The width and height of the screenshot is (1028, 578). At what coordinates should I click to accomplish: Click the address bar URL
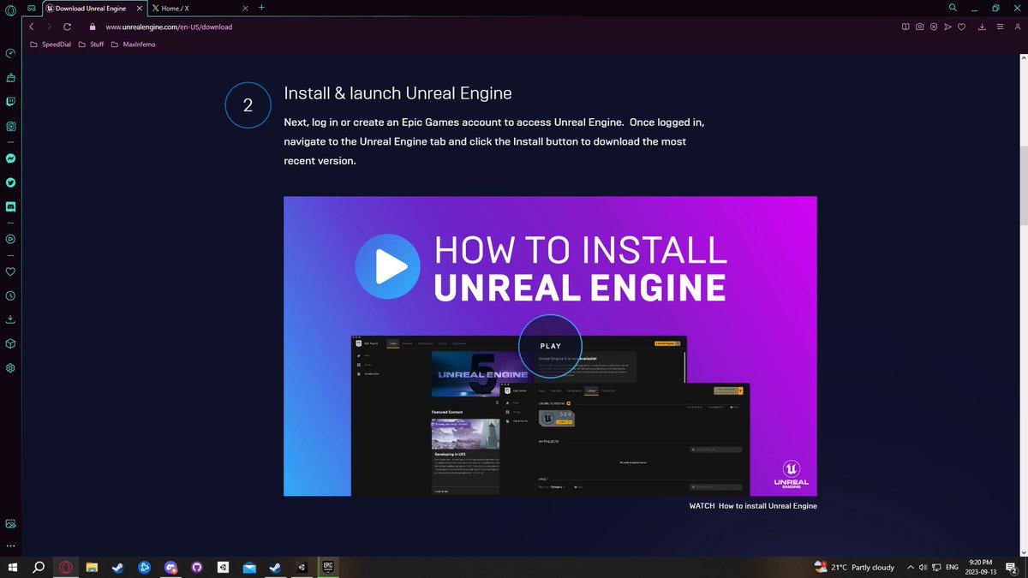[x=169, y=27]
